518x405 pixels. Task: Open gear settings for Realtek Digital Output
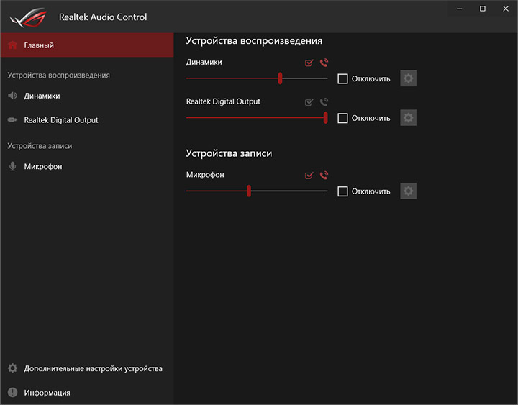point(409,118)
